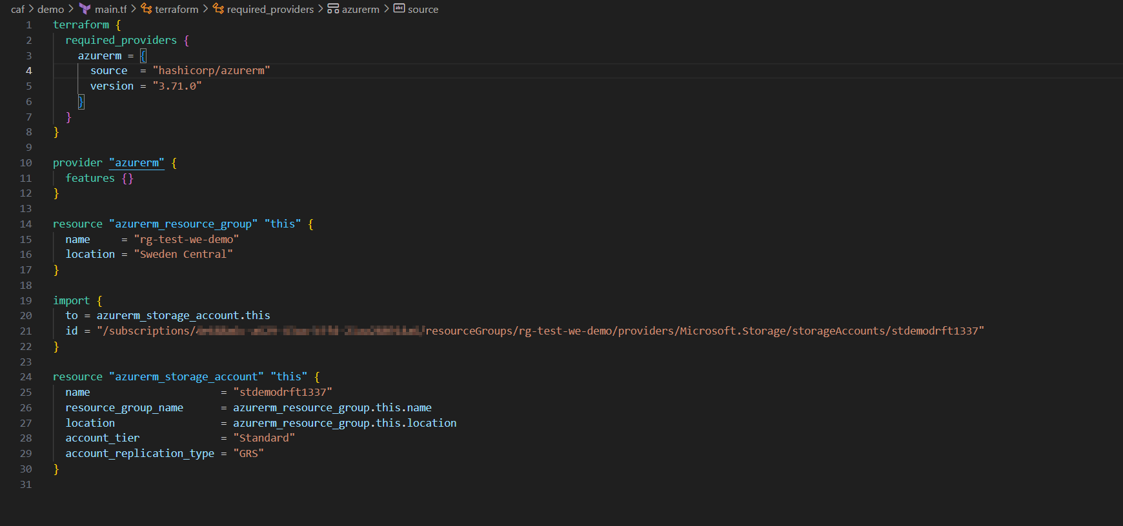Click the "Standard" tier value
1123x526 pixels.
tap(264, 438)
